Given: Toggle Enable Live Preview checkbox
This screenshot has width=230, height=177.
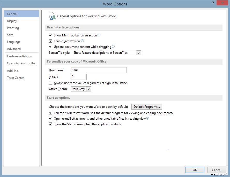Looking at the screenshot, I should (x=50, y=41).
